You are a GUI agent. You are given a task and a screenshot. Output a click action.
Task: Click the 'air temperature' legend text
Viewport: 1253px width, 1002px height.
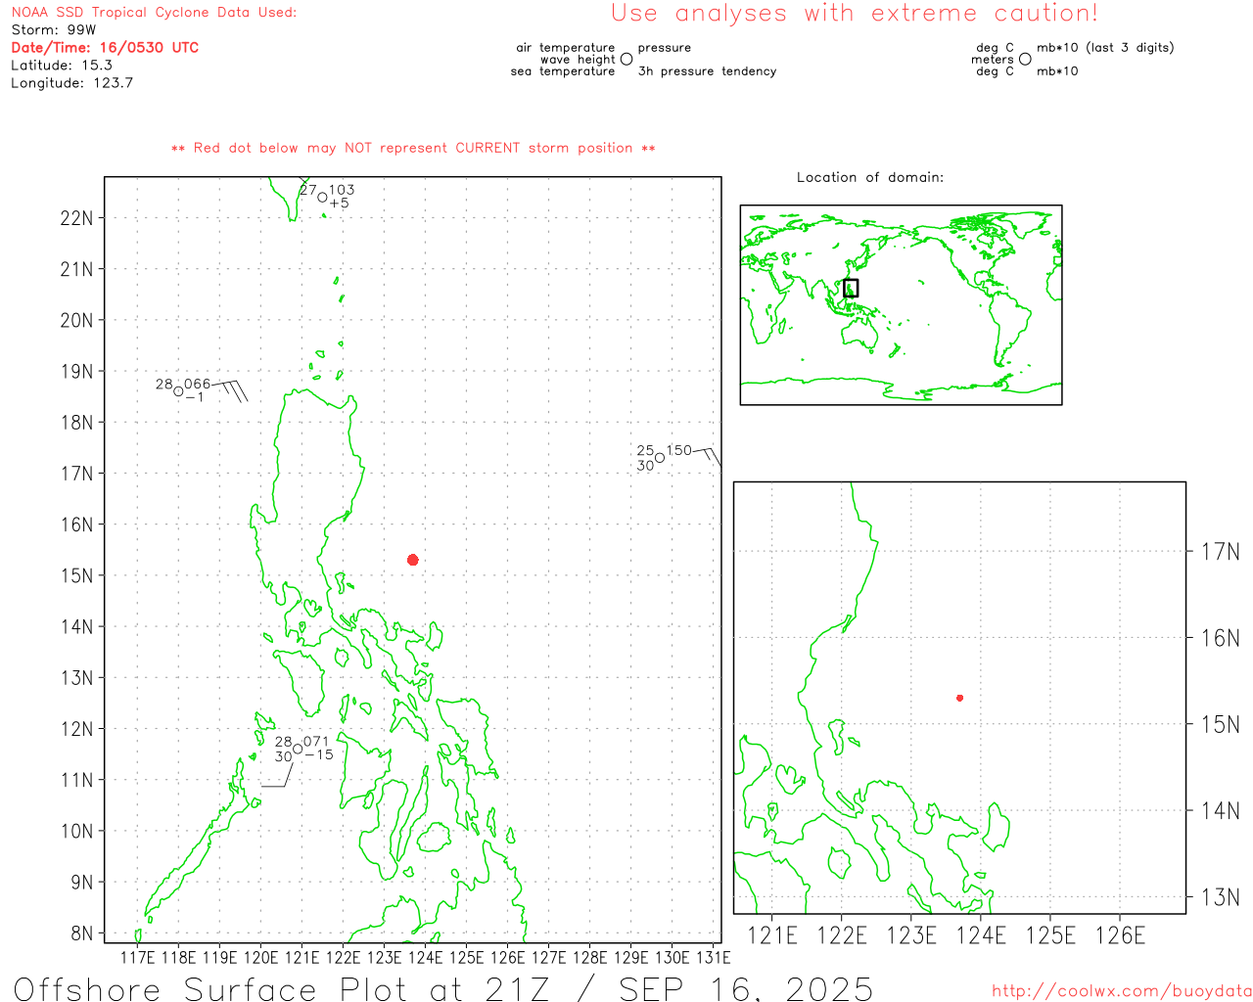(566, 48)
